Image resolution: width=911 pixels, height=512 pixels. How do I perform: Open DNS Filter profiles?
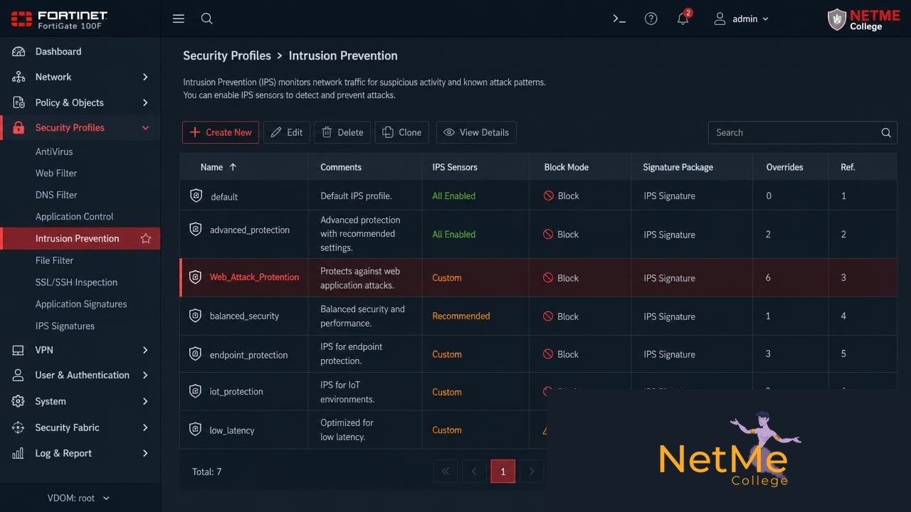[56, 195]
